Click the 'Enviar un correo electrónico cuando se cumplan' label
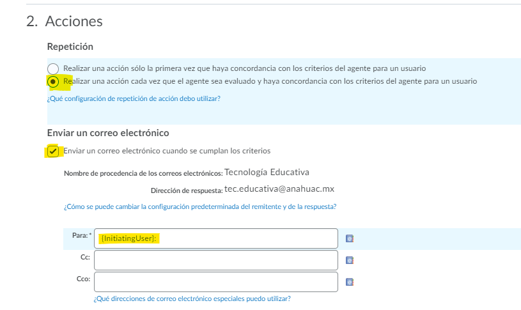Viewport: 521px width, 310px height. click(x=167, y=151)
